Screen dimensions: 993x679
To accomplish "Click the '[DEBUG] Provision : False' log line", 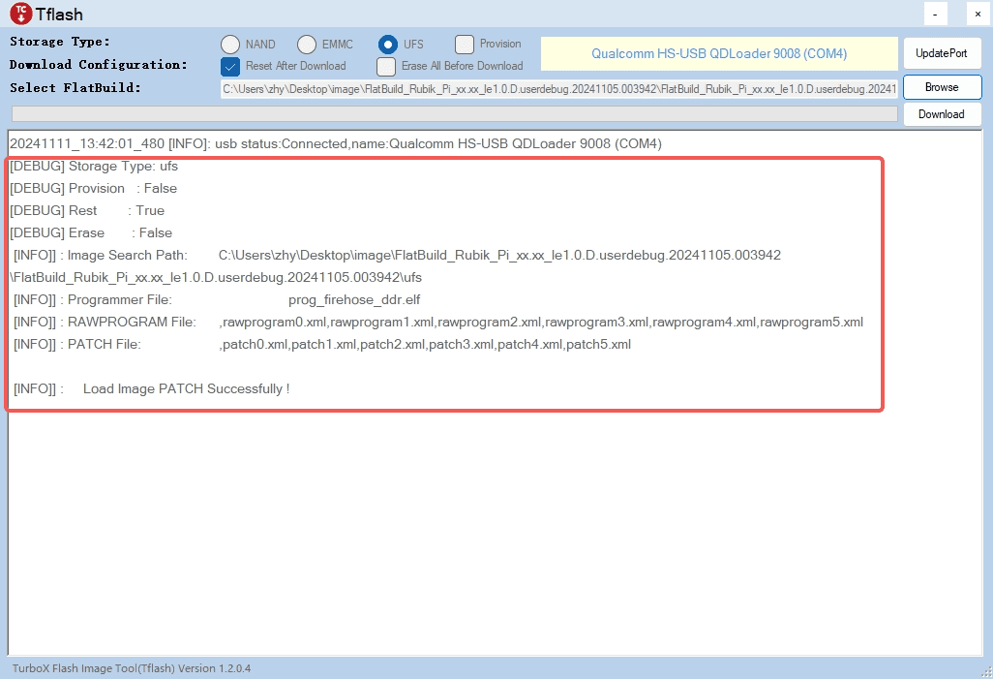I will [x=93, y=188].
